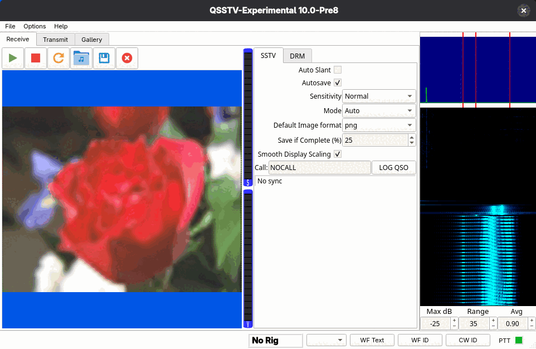Enable the Auto Slant checkbox
This screenshot has height=349, width=536.
pyautogui.click(x=338, y=70)
